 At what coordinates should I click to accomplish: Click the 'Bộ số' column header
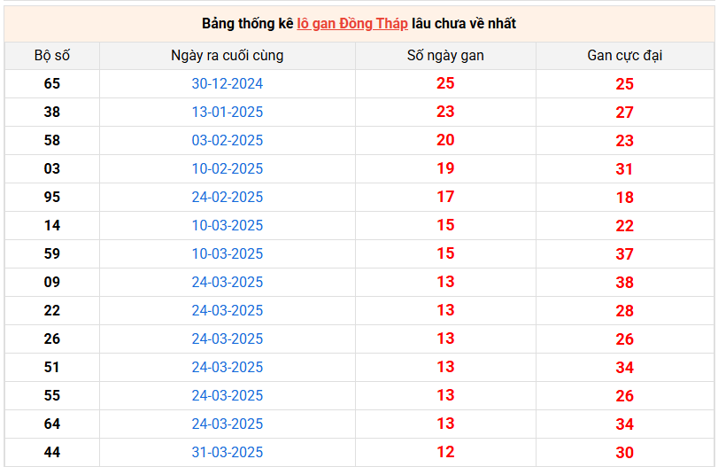[x=52, y=56]
